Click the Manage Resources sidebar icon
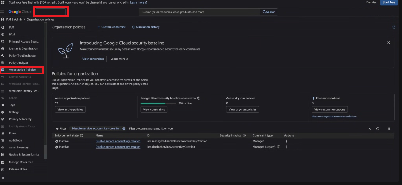The height and width of the screenshot is (185, 402). click(x=3, y=162)
